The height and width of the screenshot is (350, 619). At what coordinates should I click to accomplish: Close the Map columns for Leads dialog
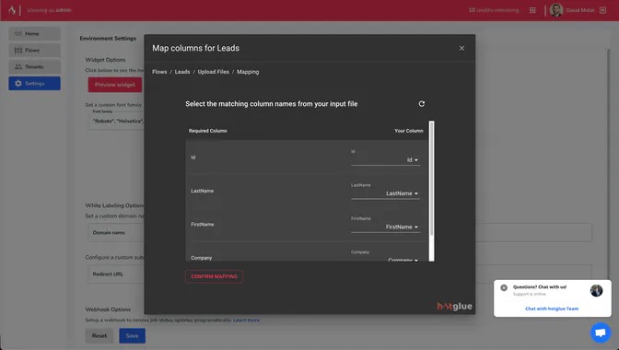coord(461,48)
